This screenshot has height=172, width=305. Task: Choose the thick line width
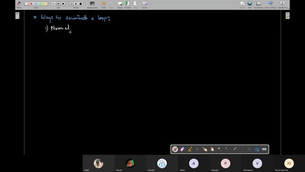click(63, 4)
